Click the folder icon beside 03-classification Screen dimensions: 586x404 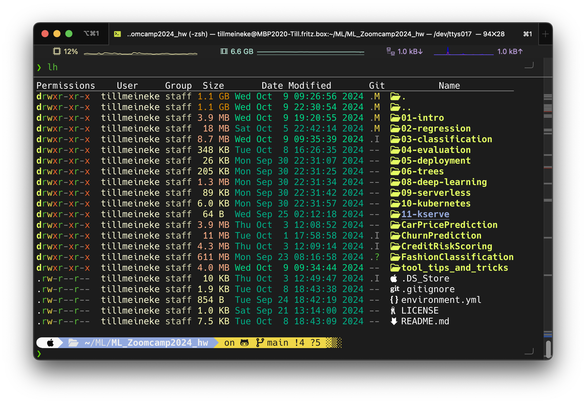coord(395,140)
